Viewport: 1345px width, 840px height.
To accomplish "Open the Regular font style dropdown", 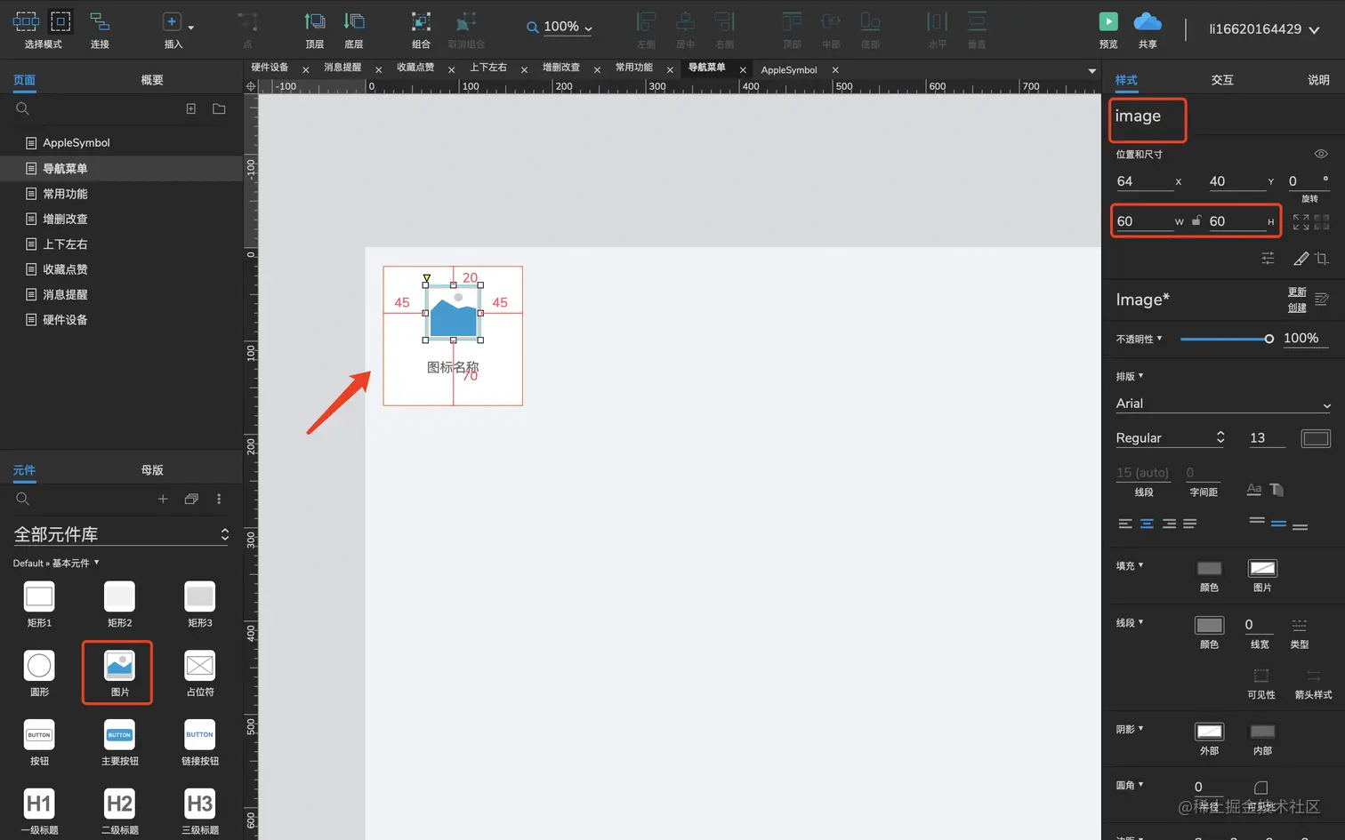I will pyautogui.click(x=1171, y=437).
